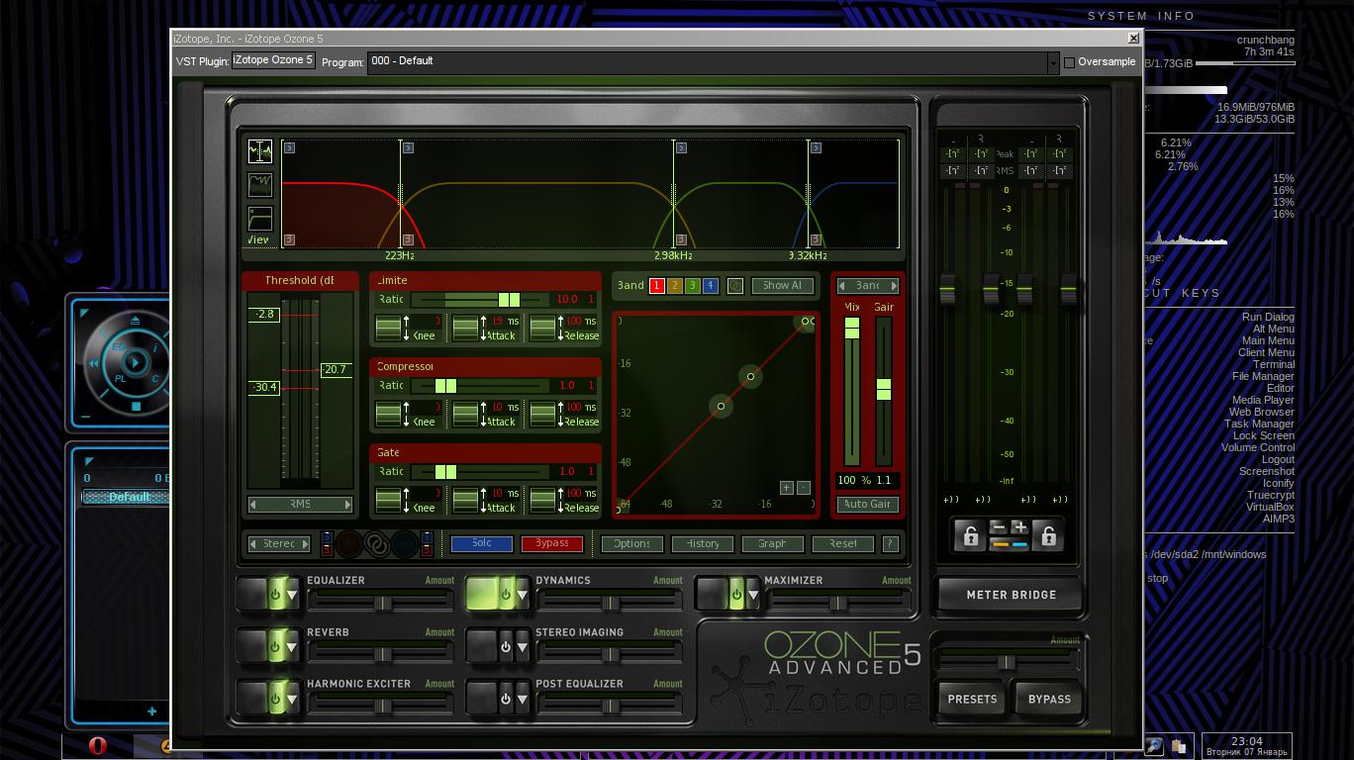Click B marker at the 2.98kHz crossover
The image size is (1354, 760).
click(681, 239)
